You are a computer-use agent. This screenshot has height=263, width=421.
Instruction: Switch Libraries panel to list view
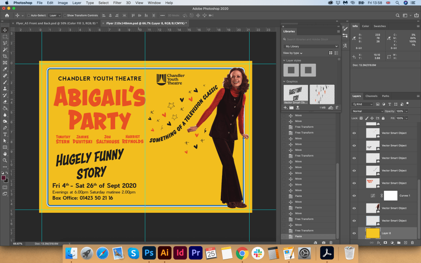[336, 53]
